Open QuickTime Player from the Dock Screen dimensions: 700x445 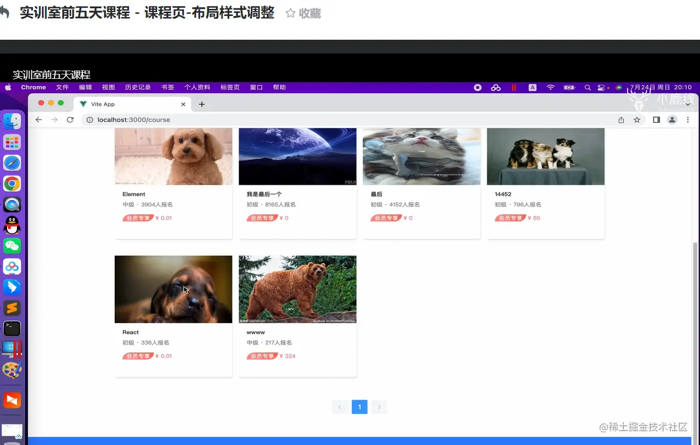tap(12, 205)
